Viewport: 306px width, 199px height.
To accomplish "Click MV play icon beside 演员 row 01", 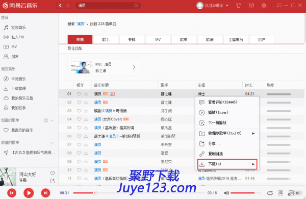I will coord(112,94).
